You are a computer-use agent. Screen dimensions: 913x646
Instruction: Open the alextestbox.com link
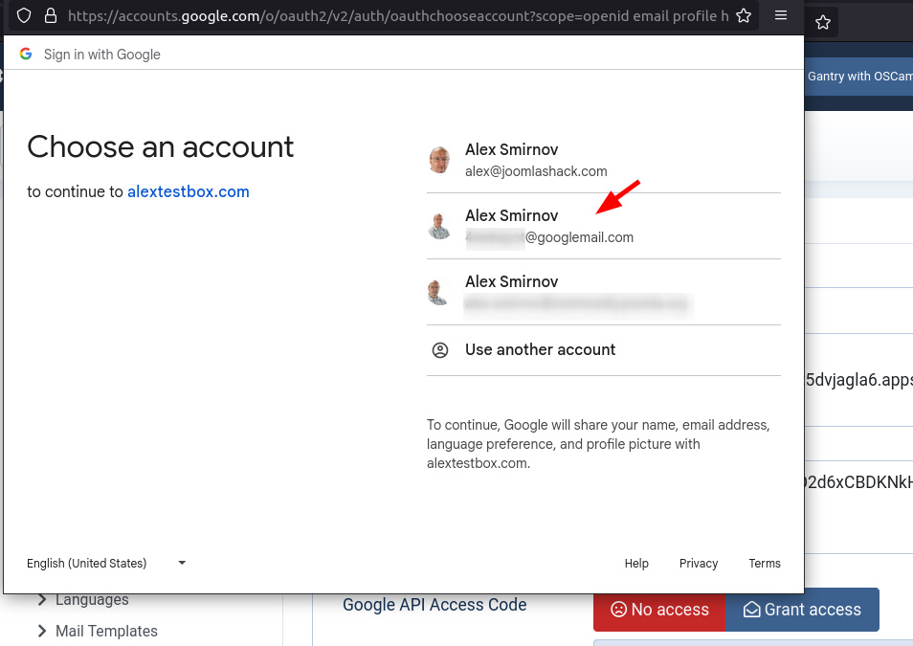tap(189, 191)
